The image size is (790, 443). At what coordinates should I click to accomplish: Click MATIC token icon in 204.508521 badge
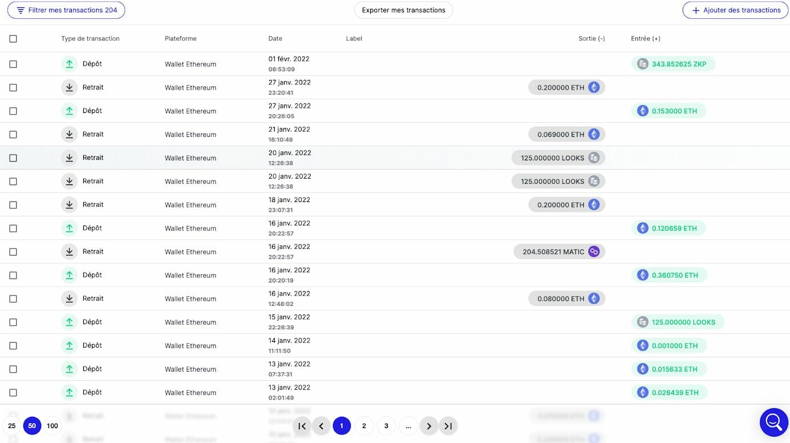click(594, 251)
